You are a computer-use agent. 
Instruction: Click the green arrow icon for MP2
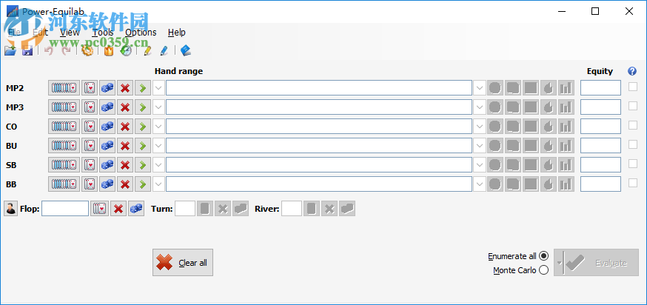143,88
